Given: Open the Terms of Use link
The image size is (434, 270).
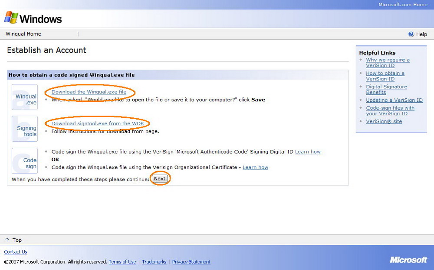Looking at the screenshot, I should [x=122, y=262].
